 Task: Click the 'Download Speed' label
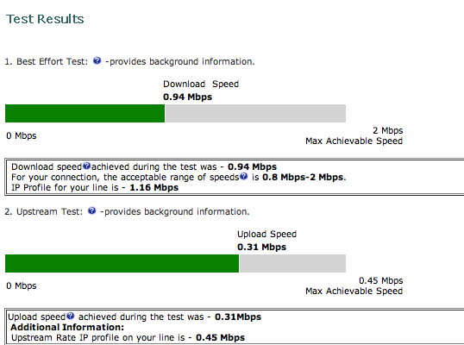click(x=201, y=84)
